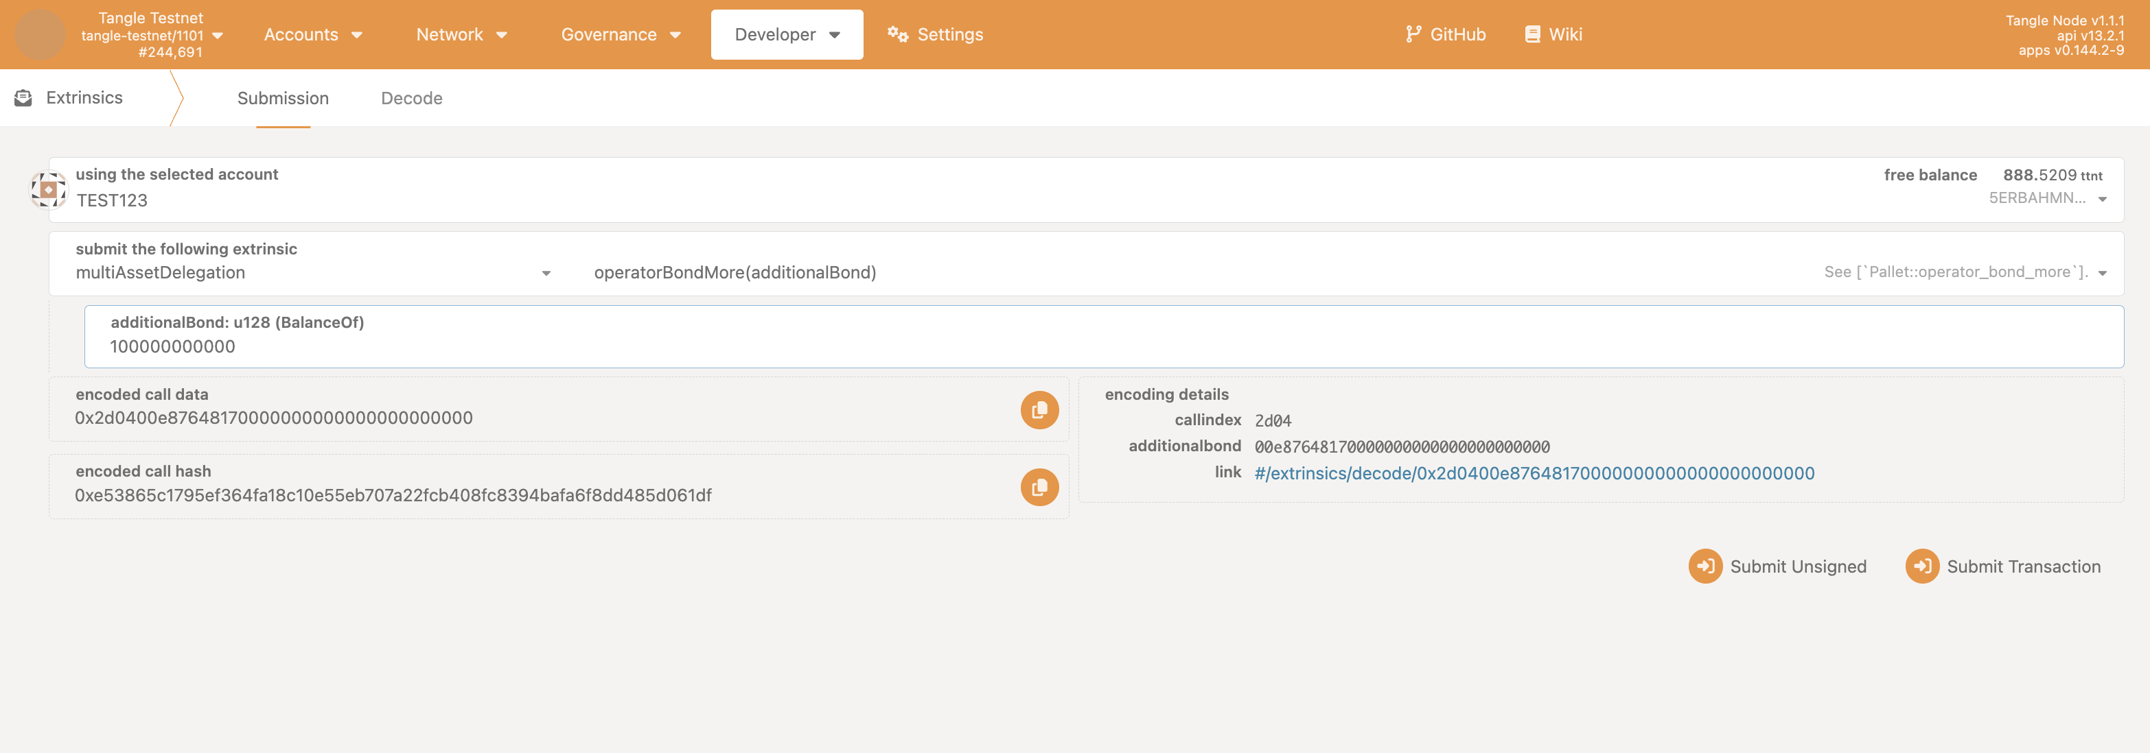2150x753 pixels.
Task: Open Wiki via the book icon
Action: [x=1532, y=34]
